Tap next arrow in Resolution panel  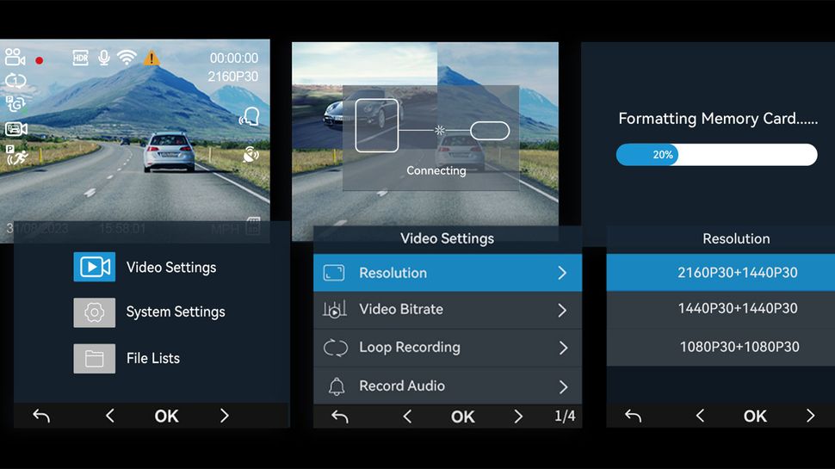click(811, 416)
